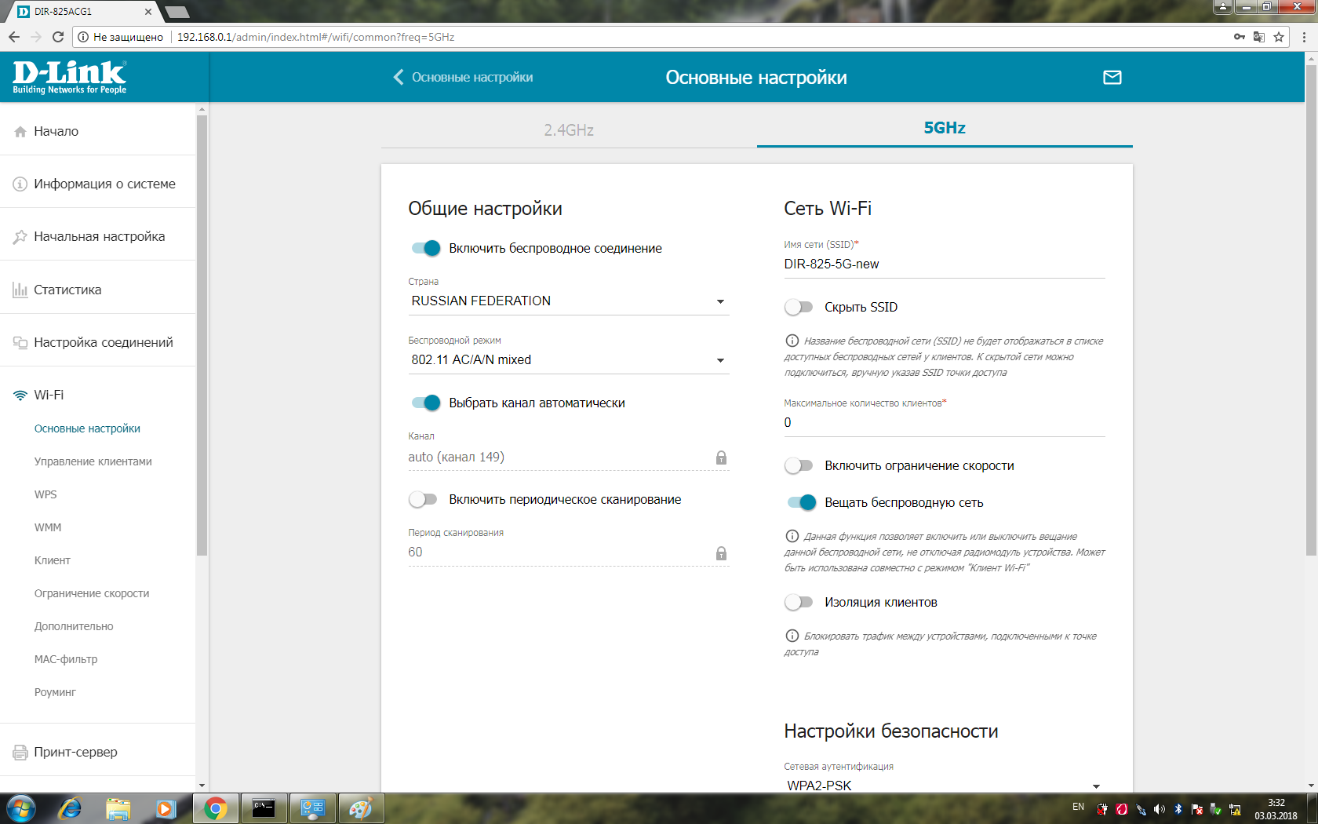
Task: Bookmark page with the star icon
Action: point(1279,37)
